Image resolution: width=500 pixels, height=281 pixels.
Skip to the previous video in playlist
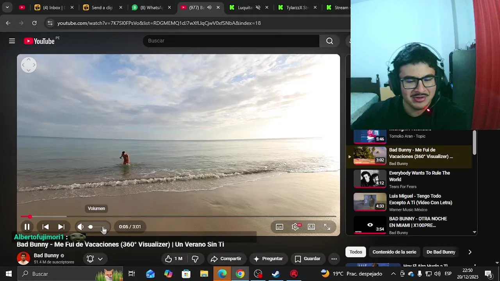click(x=46, y=227)
